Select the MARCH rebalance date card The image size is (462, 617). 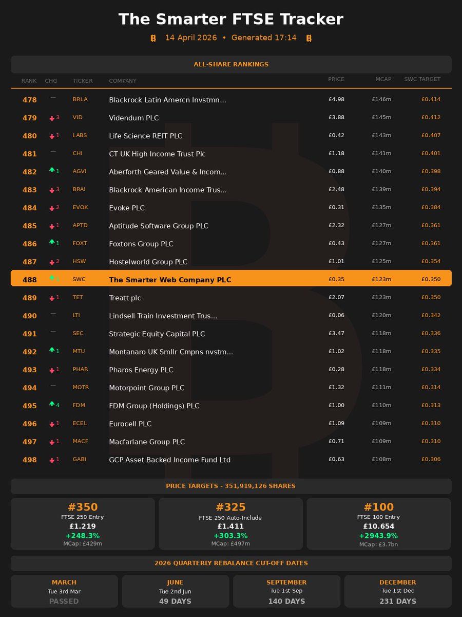click(64, 591)
